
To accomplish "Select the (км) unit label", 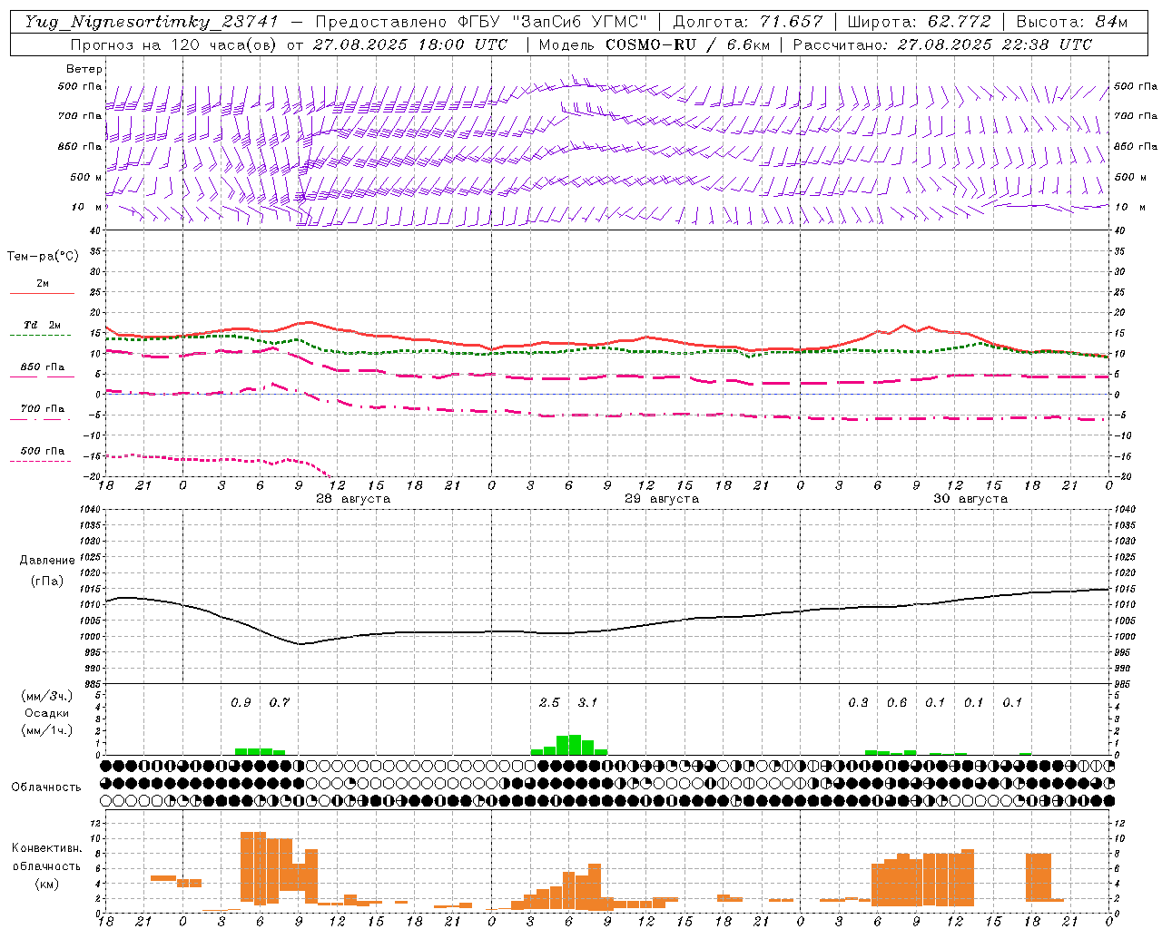I will tap(46, 884).
